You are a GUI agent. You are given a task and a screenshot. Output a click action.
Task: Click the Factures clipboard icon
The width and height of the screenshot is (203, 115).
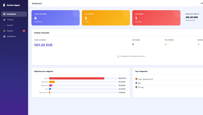pos(4,20)
